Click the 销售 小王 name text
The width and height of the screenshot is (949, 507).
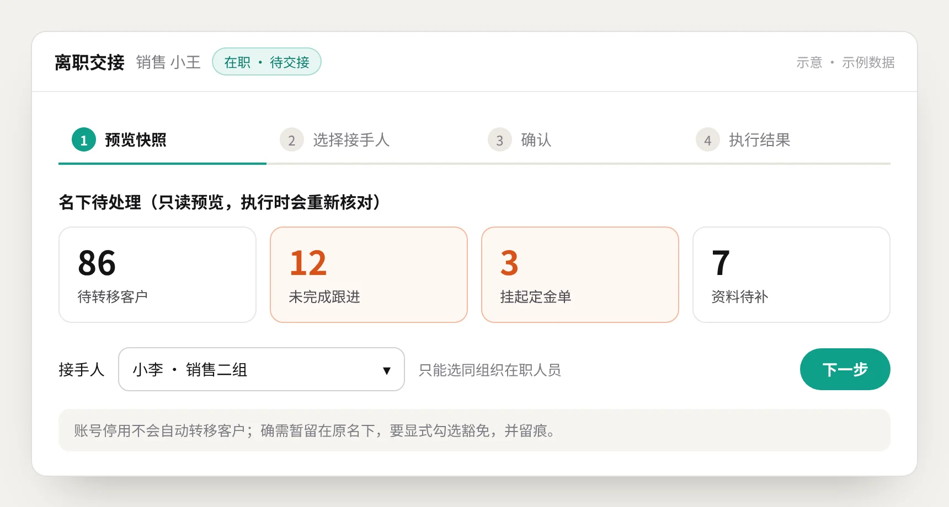point(168,62)
